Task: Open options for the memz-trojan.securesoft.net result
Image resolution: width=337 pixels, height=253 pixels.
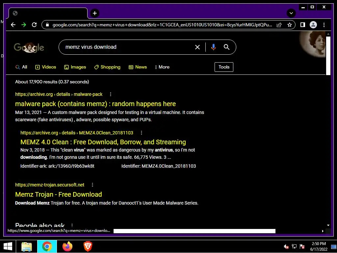Action: click(92, 185)
